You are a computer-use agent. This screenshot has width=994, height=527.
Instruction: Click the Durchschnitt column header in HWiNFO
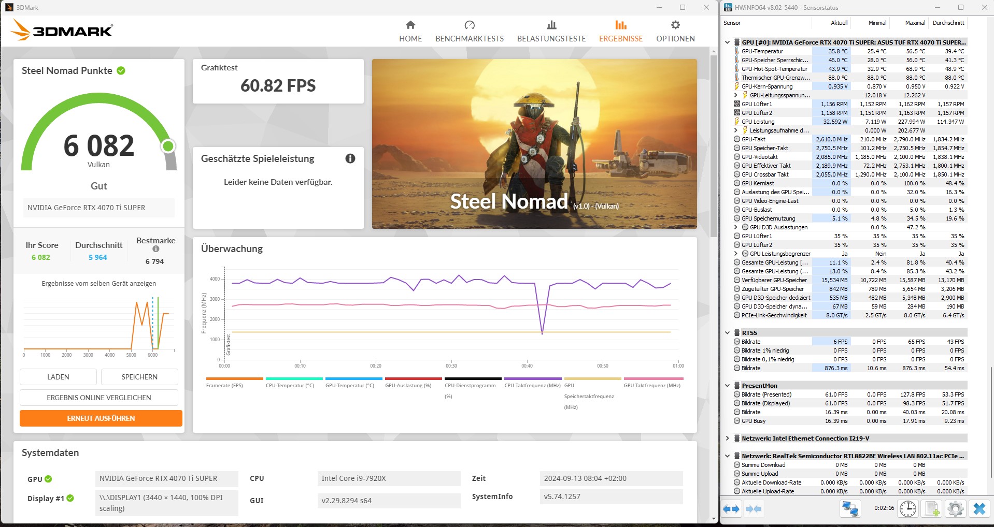[x=948, y=23]
